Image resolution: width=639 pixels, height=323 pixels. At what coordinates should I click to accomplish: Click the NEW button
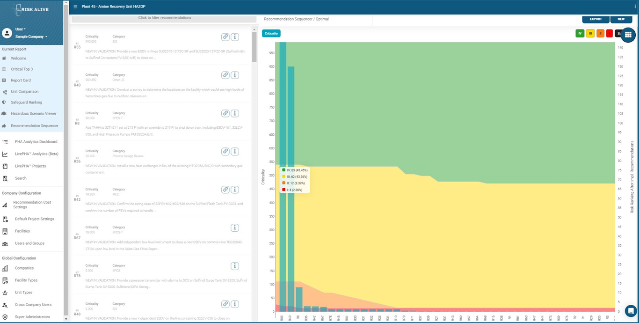621,19
